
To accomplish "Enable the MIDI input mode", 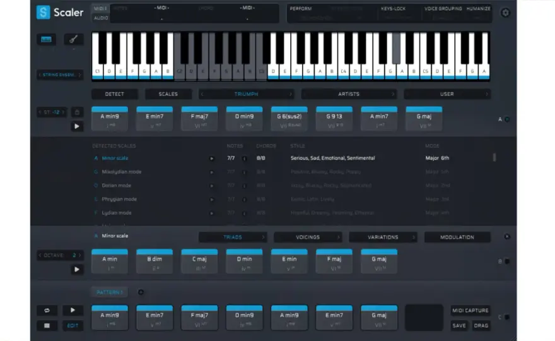I will tap(100, 8).
